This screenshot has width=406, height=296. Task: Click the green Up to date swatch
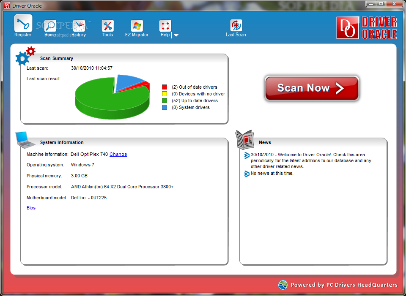[x=165, y=100]
